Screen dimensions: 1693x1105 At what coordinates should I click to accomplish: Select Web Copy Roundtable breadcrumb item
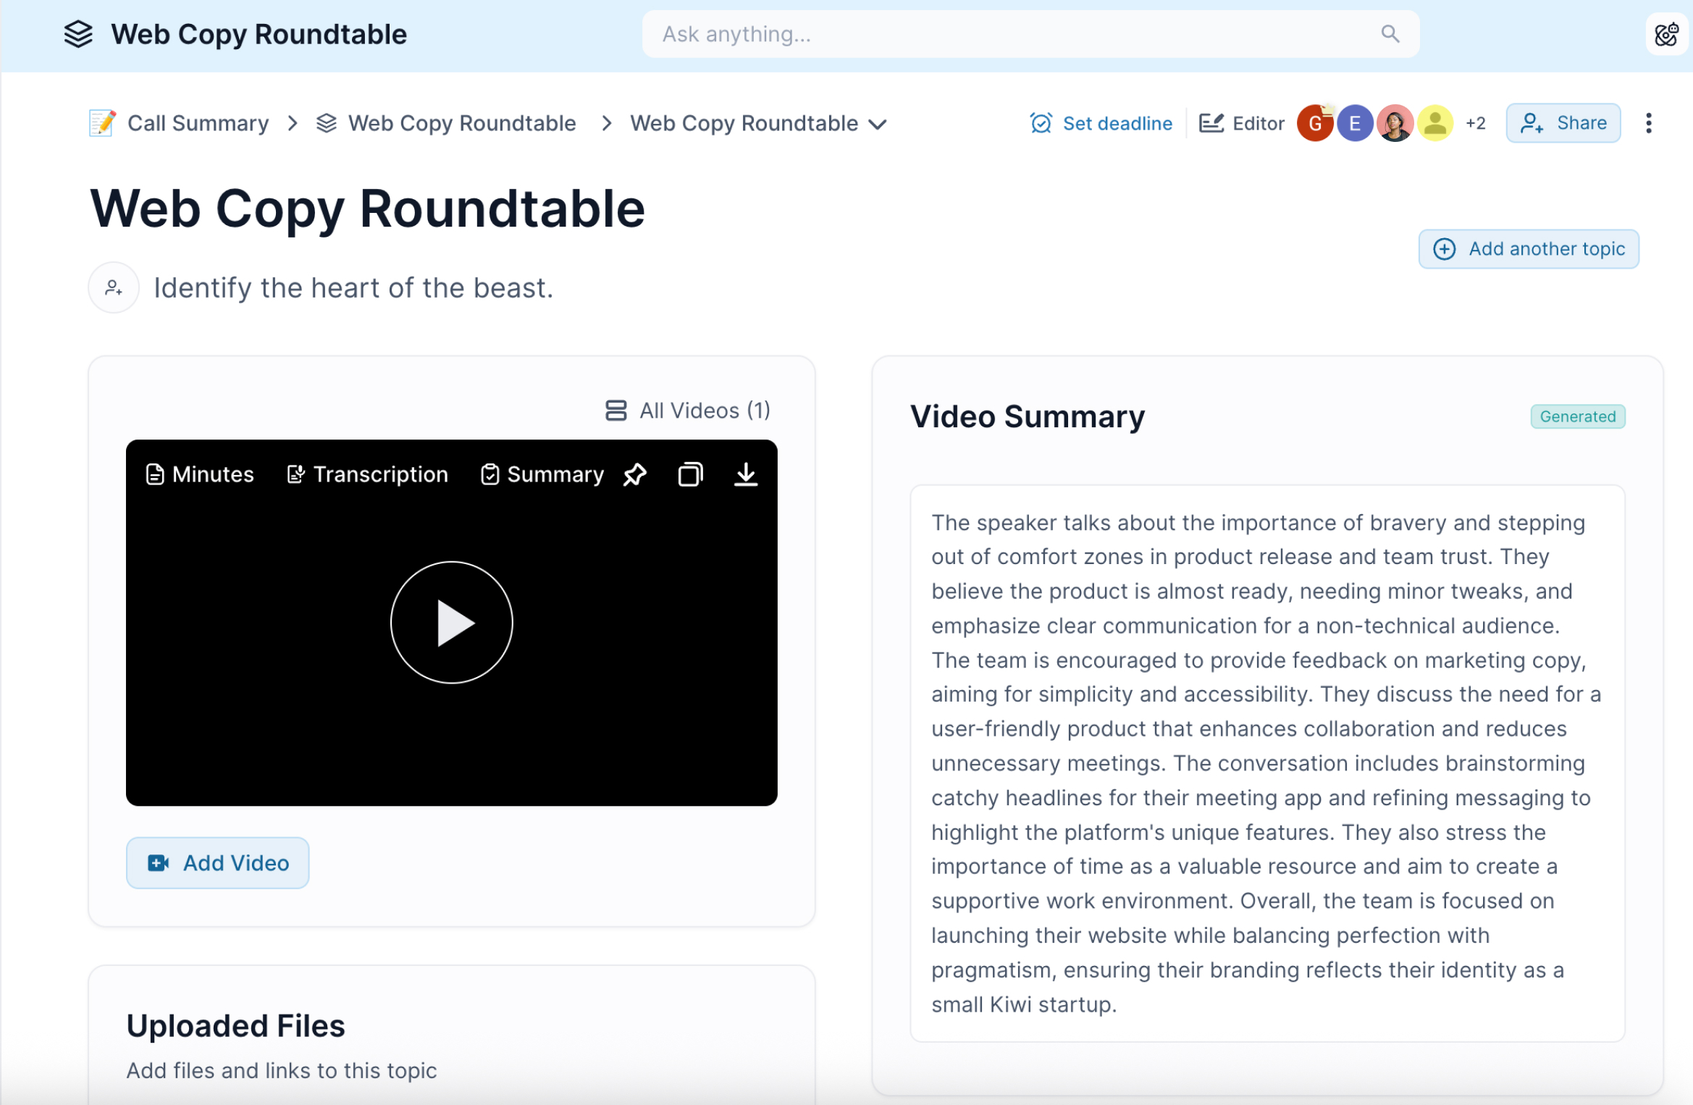[x=461, y=123]
